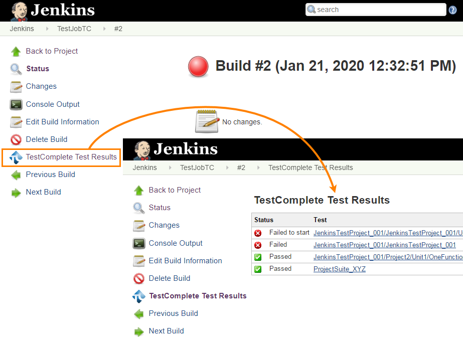Open the Previous Build link in the upper sidebar
463x340 pixels.
tap(51, 175)
